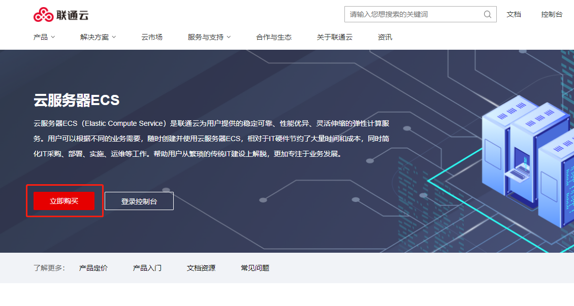Open the 文档资源 link
Image resolution: width=574 pixels, height=306 pixels.
pyautogui.click(x=201, y=268)
